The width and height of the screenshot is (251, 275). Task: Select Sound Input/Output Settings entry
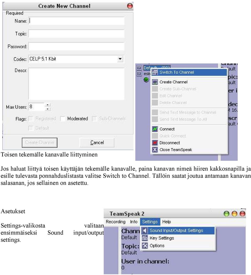coord(178,231)
